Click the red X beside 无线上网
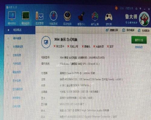 coord(68,46)
